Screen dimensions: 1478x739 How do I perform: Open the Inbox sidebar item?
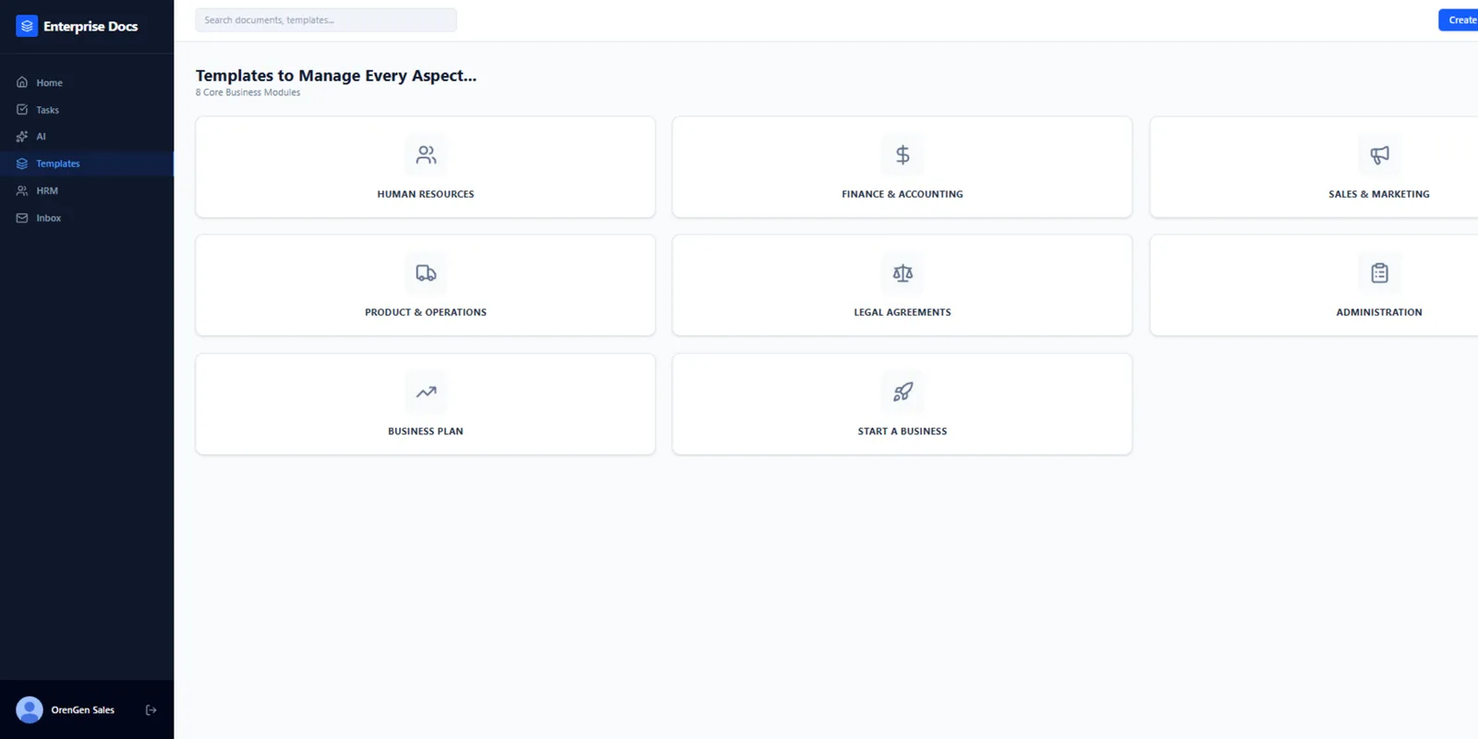coord(87,218)
